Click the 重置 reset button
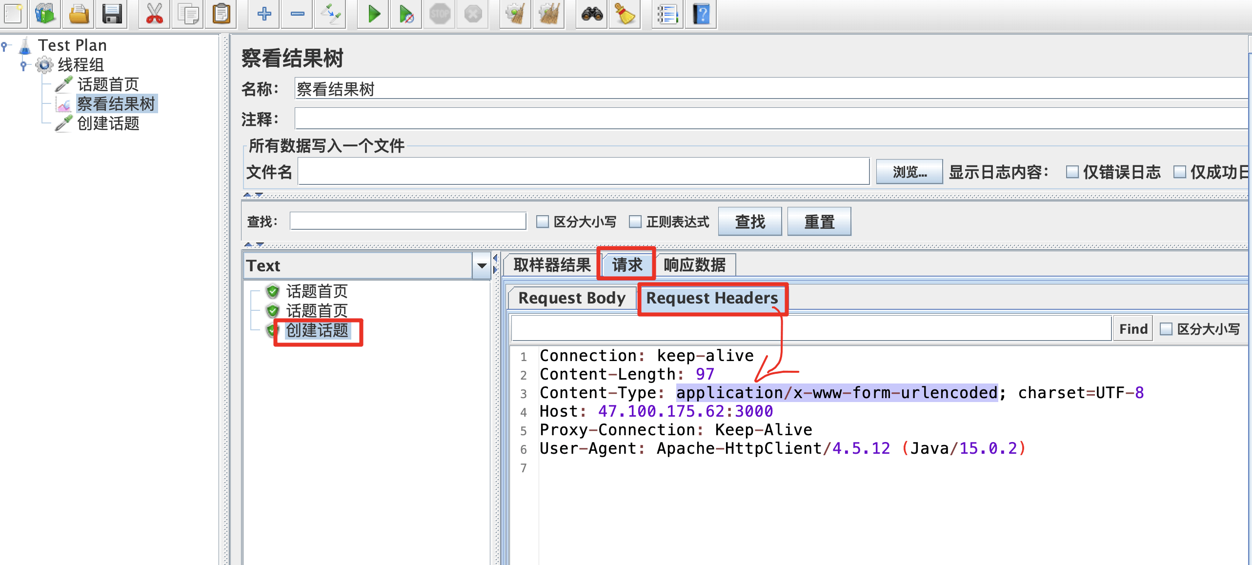 (x=819, y=222)
